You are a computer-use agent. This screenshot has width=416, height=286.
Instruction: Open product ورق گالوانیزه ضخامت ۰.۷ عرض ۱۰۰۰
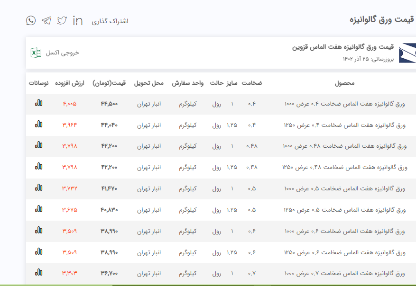click(344, 274)
